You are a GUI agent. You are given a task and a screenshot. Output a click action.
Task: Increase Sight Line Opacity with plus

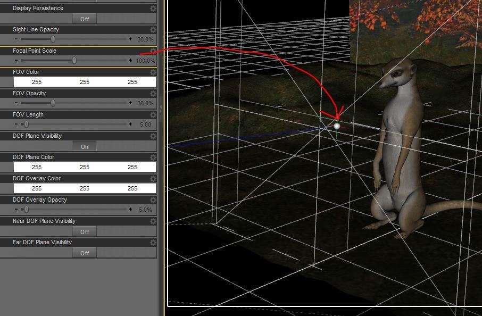(130, 39)
